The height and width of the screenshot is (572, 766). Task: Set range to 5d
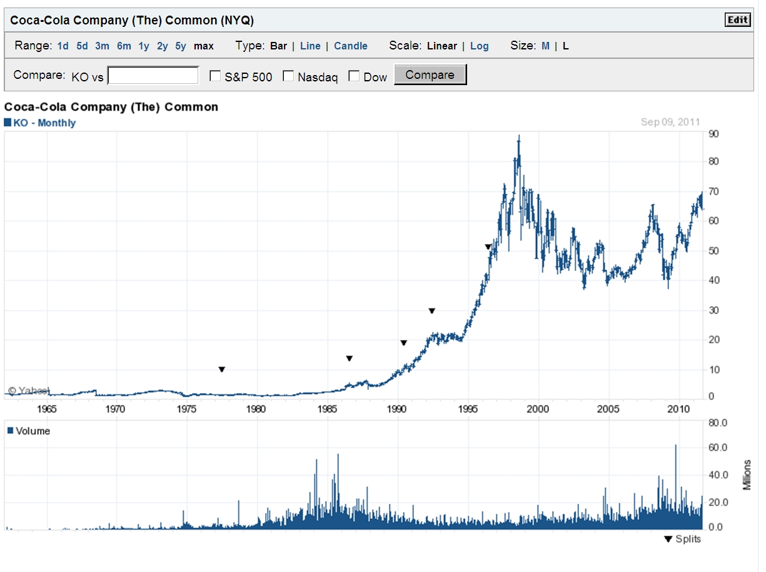pos(82,46)
